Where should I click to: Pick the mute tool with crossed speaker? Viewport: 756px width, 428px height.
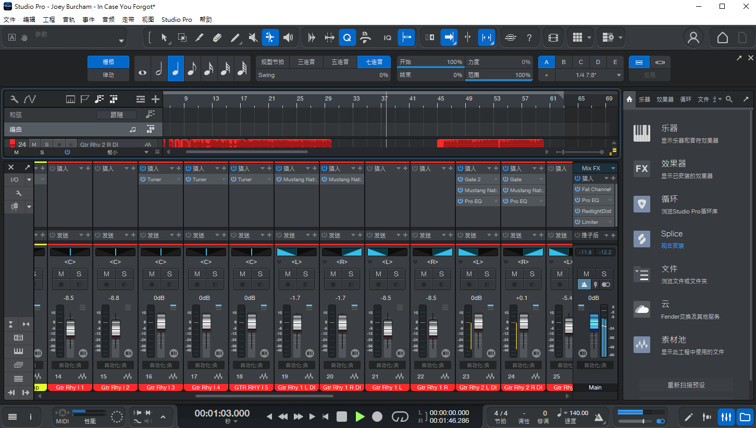(253, 37)
